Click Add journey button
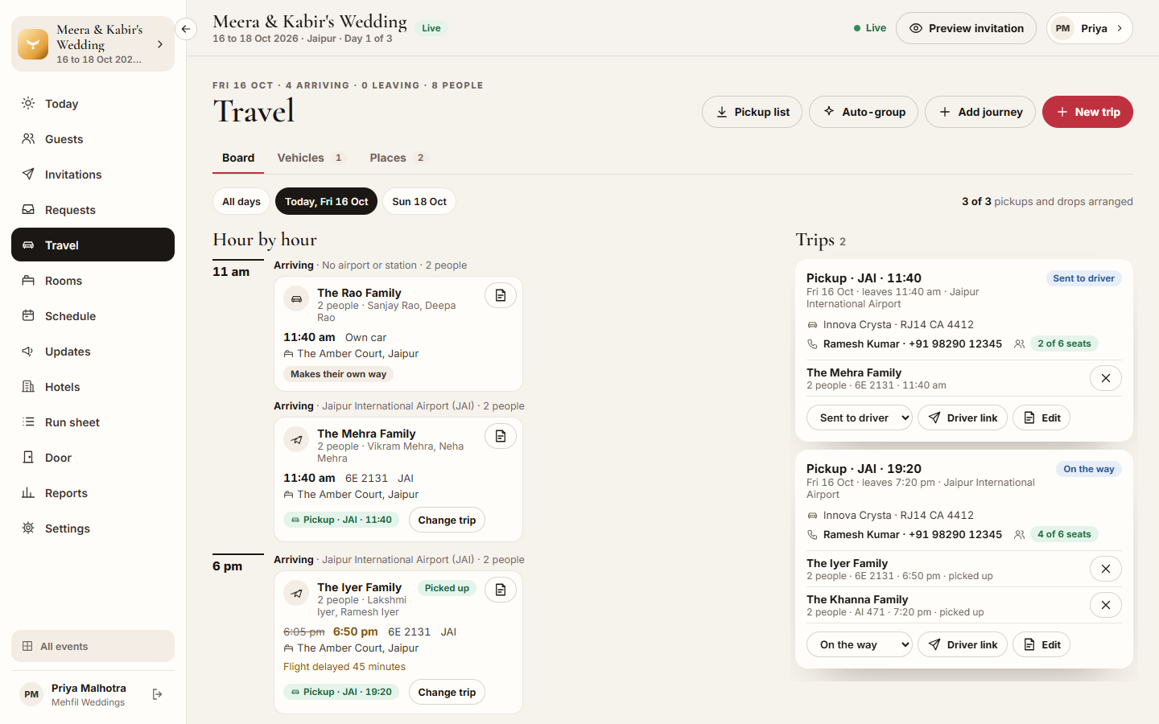 tap(980, 112)
